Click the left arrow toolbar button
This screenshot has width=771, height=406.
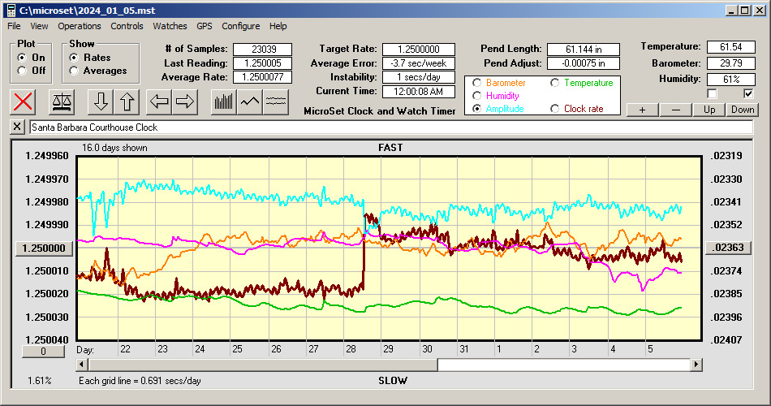pyautogui.click(x=159, y=101)
